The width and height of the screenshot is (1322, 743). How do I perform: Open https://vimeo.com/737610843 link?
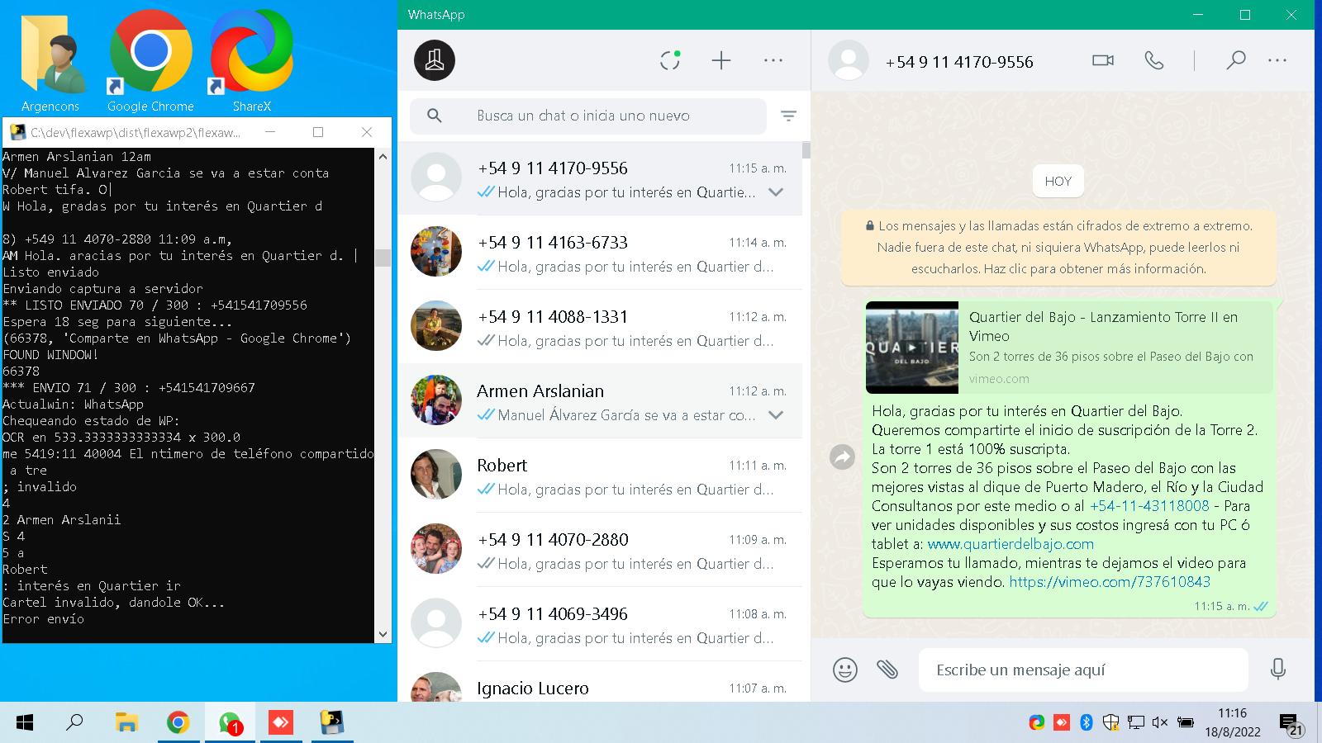pos(1110,582)
